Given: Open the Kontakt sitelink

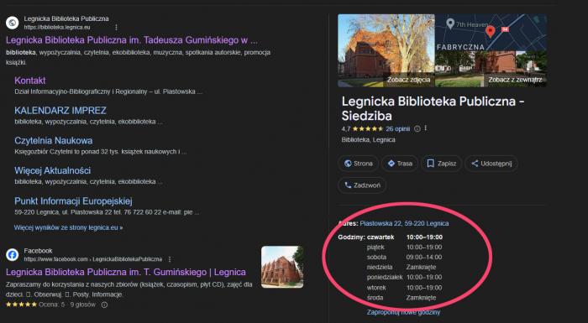Looking at the screenshot, I should 30,81.
